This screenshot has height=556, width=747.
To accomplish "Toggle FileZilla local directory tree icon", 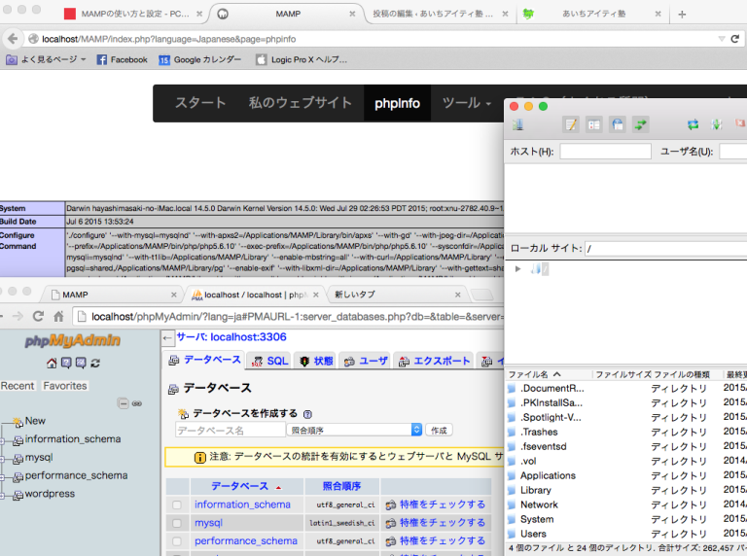I will coord(594,124).
